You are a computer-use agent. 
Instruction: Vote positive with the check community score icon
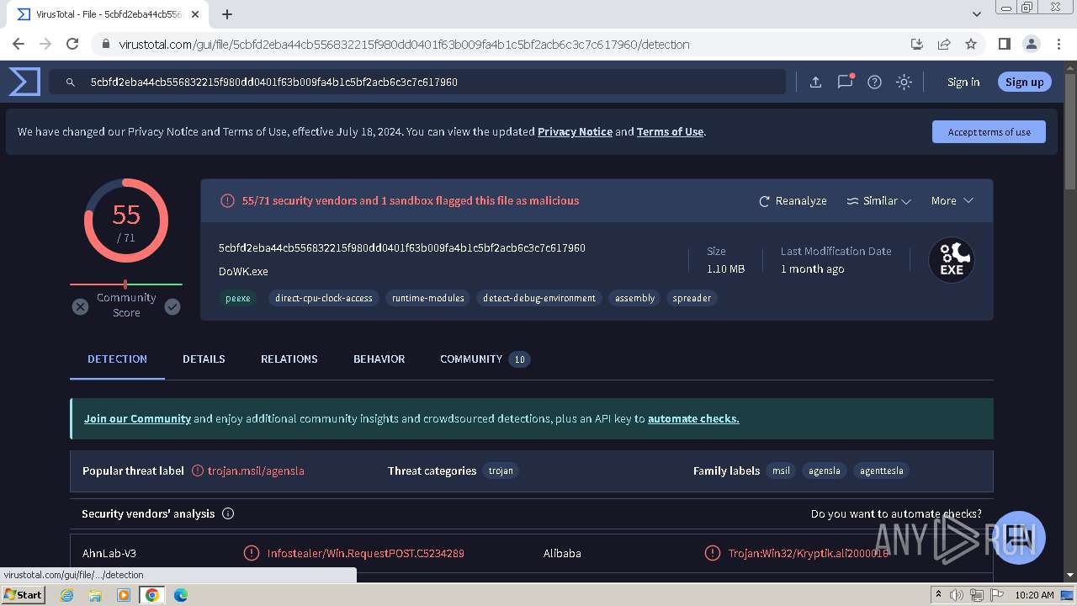[172, 306]
